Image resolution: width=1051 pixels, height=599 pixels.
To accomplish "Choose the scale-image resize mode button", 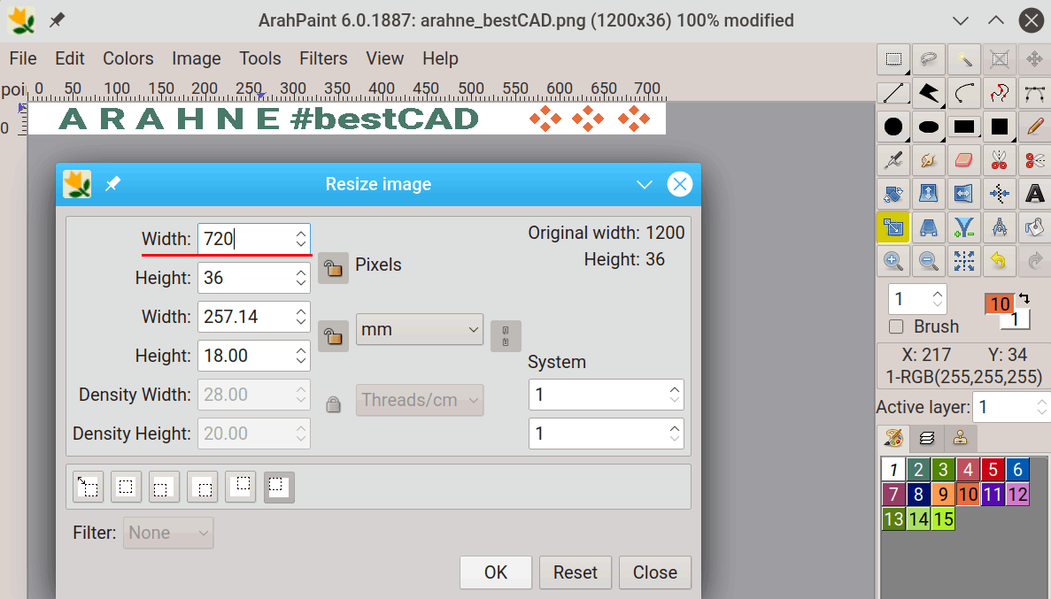I will click(x=88, y=488).
